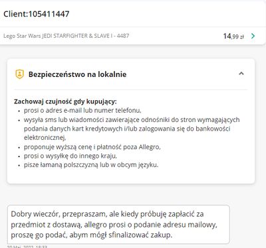Click the 14,99 zł price
Screen dimensions: 266x248
pos(233,36)
